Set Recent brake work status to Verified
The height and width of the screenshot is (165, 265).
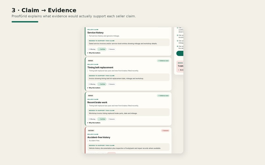[102, 119]
